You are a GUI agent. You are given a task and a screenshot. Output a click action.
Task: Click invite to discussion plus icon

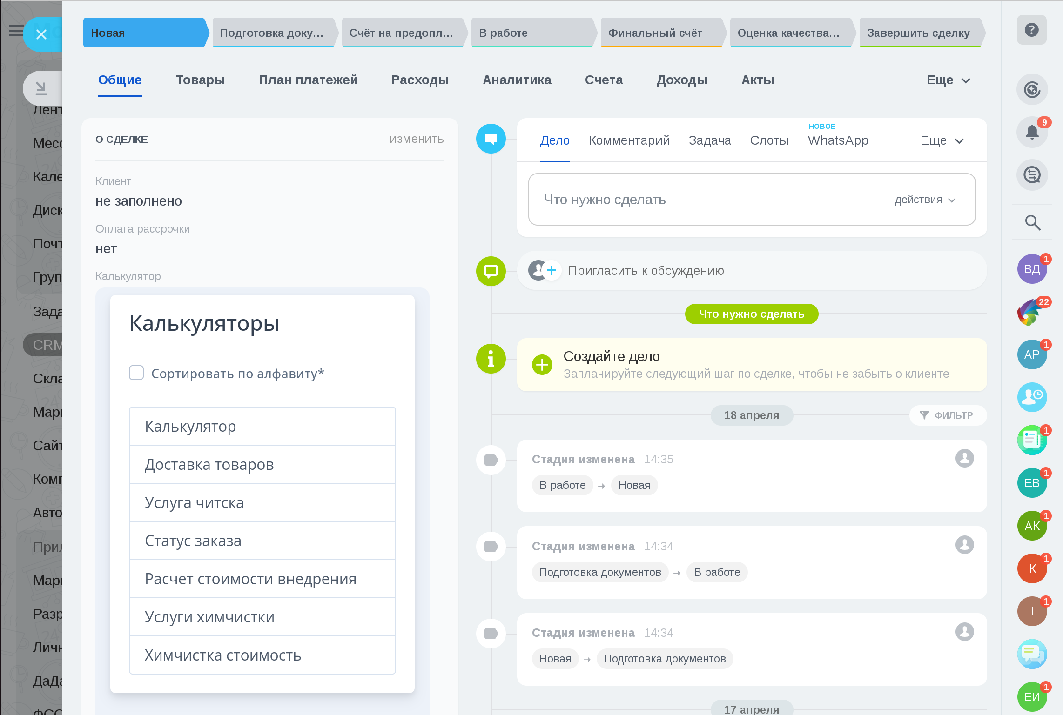point(552,270)
